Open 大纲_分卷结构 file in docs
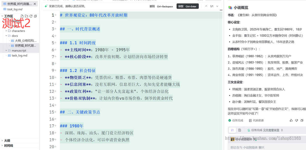The image size is (306, 150). [26, 41]
